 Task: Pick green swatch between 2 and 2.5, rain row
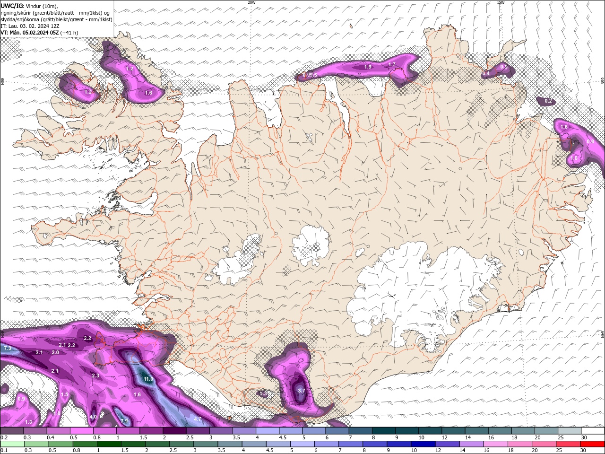click(158, 444)
